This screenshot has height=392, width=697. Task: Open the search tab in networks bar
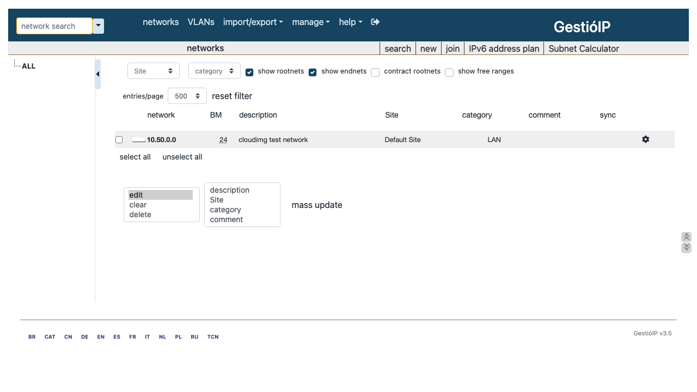(x=398, y=48)
